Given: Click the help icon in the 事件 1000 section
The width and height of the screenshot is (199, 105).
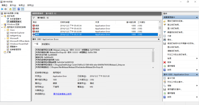Looking at the screenshot, I should click(165, 97).
